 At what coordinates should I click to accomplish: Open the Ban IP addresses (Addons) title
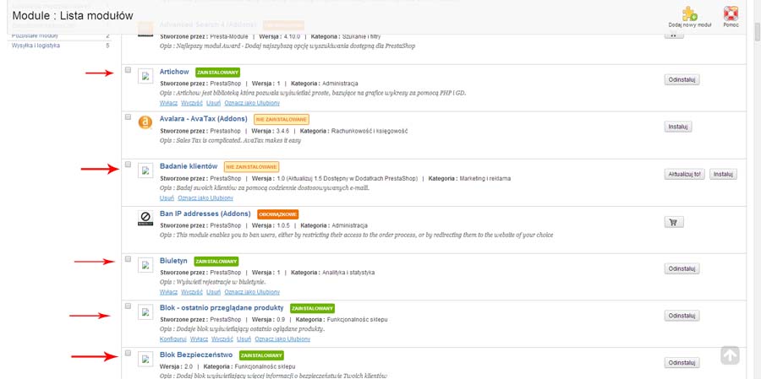(205, 214)
